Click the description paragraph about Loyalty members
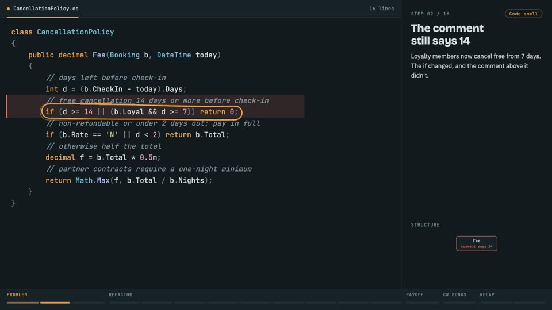The height and width of the screenshot is (310, 552). (476, 65)
